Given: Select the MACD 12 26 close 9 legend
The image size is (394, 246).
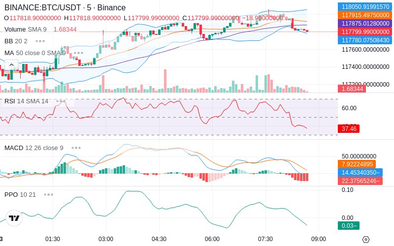Looking at the screenshot, I should (33, 148).
